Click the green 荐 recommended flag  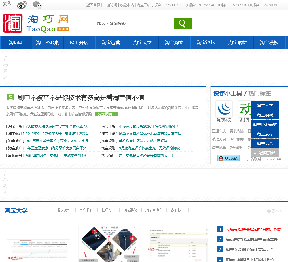click(11, 97)
